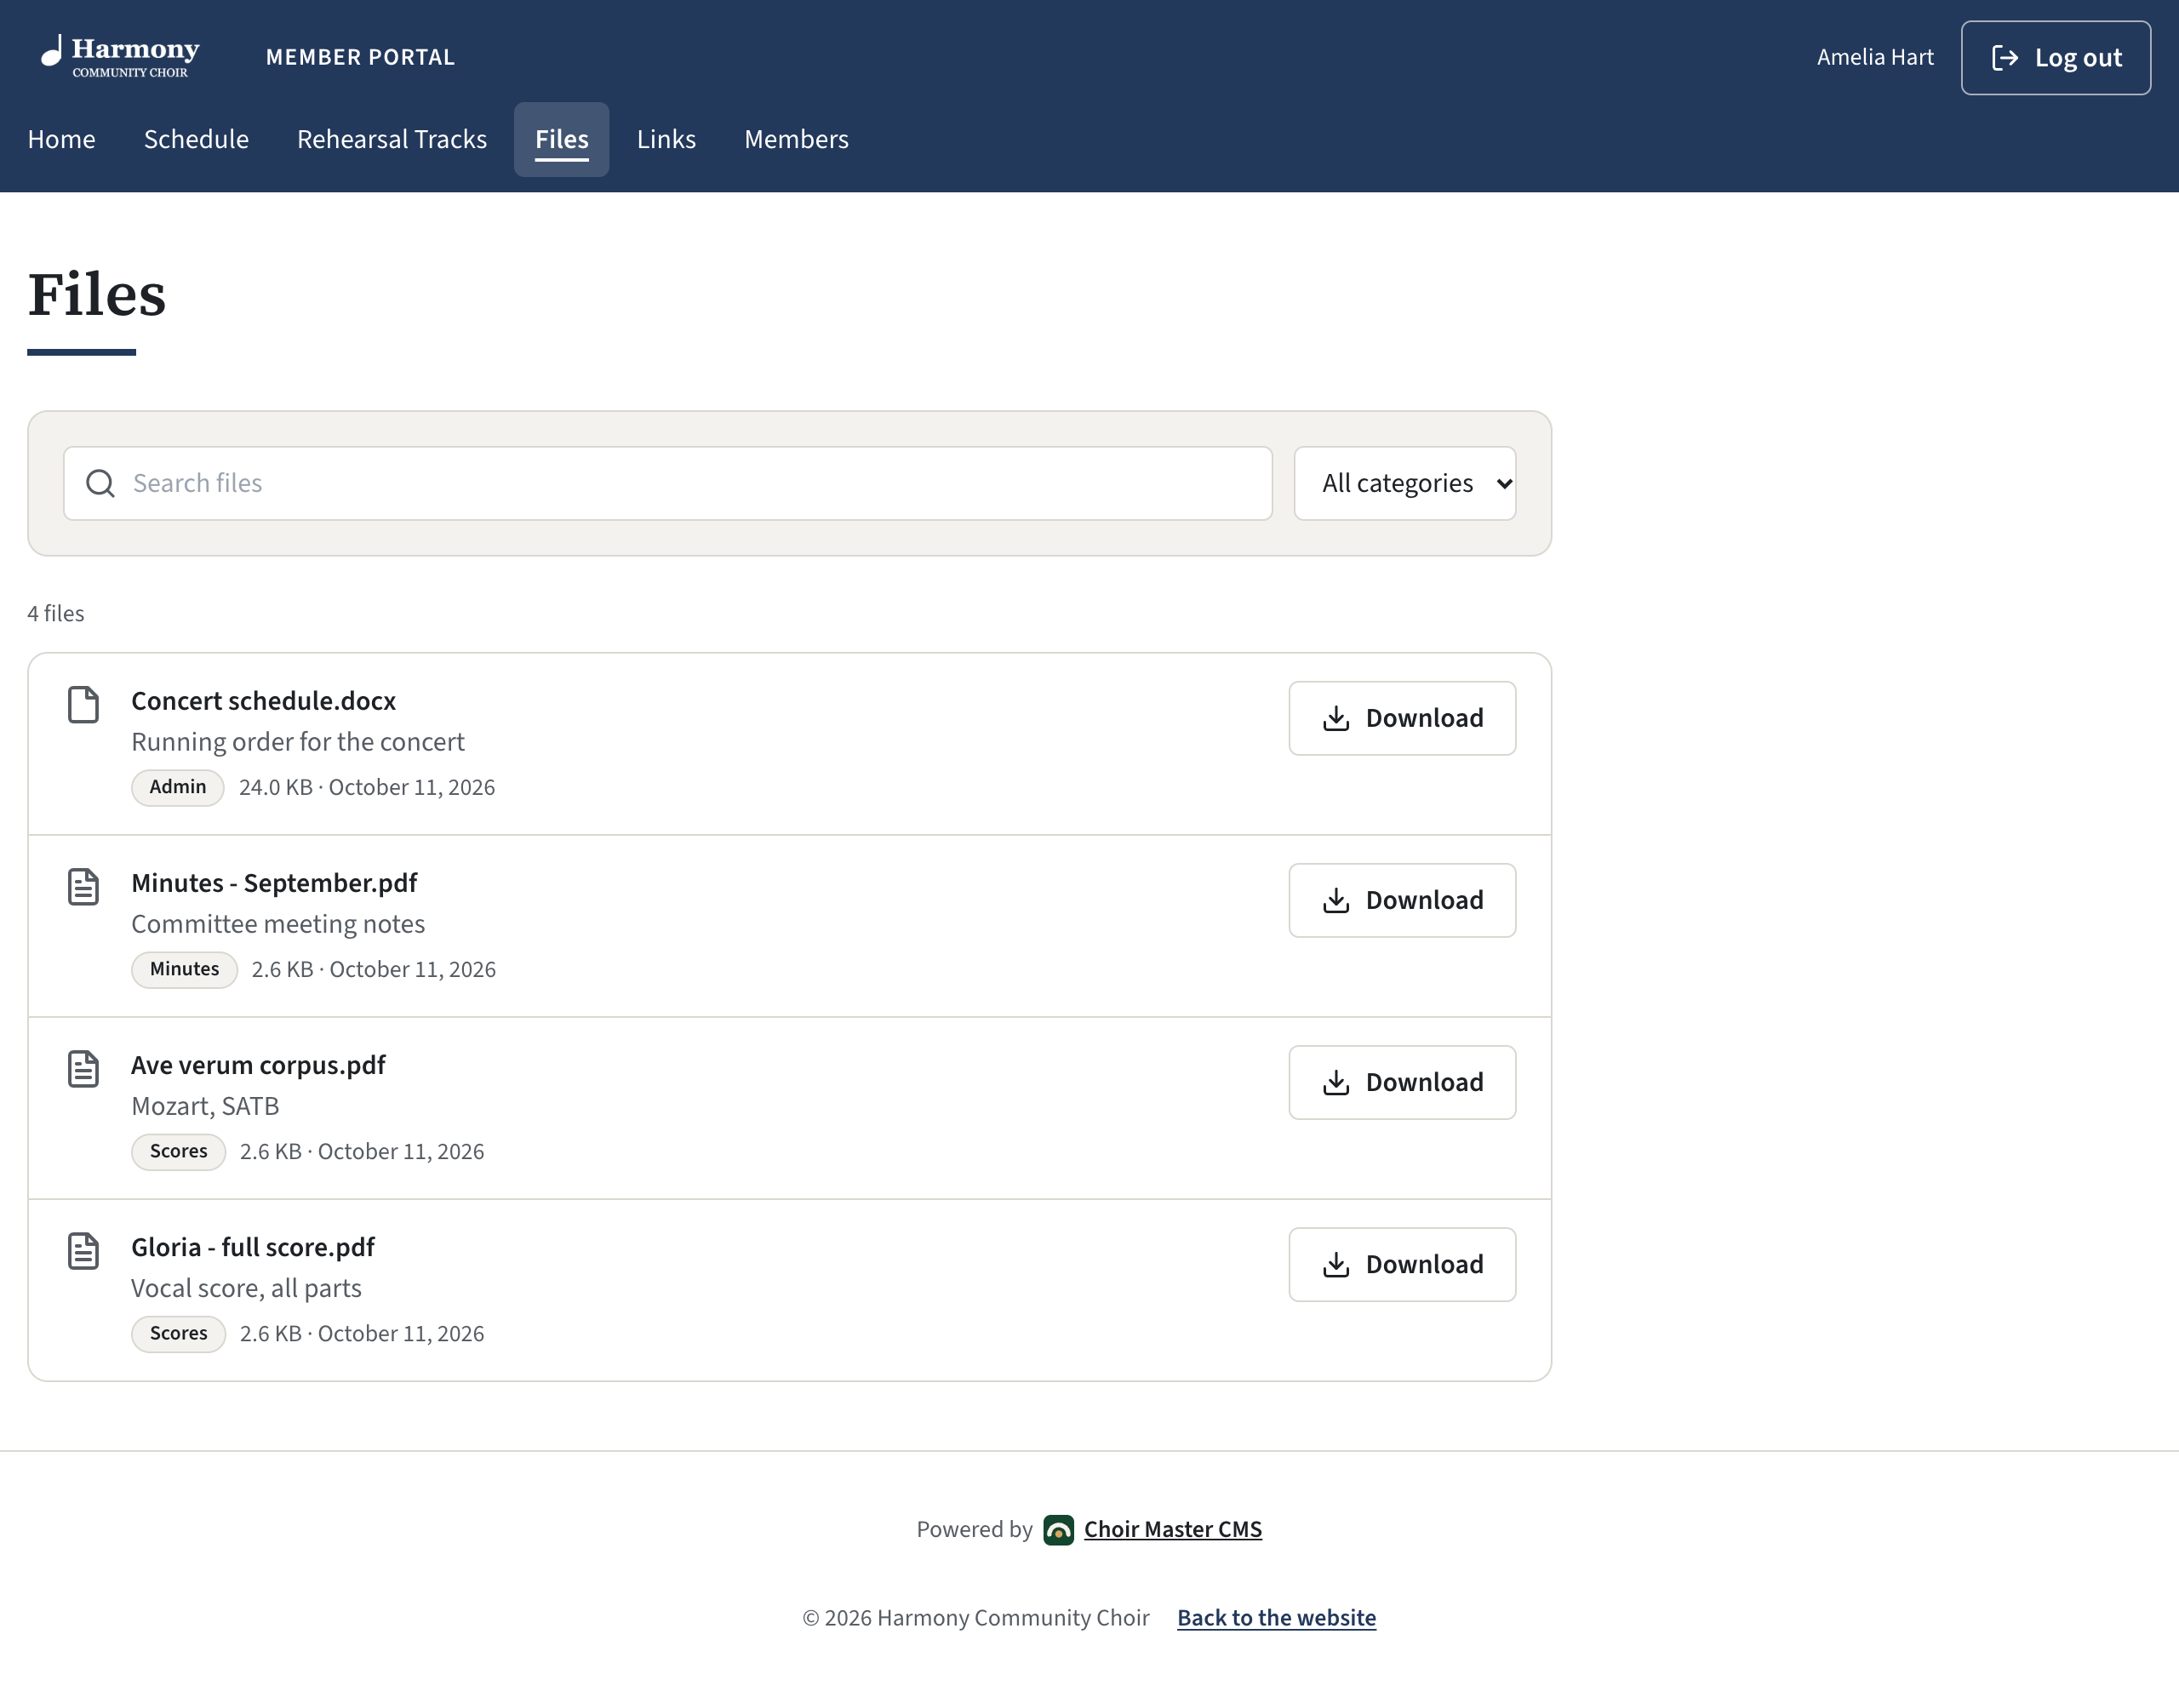Switch to Rehearsal Tracks tab
The image size is (2179, 1697).
(x=392, y=140)
